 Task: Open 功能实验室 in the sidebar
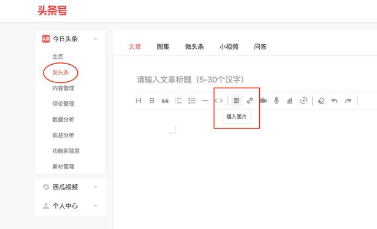pos(66,151)
